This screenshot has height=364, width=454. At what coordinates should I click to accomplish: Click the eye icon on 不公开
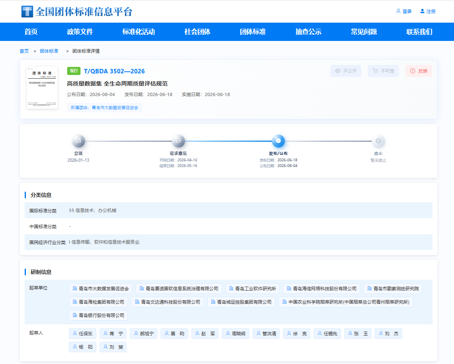(337, 71)
